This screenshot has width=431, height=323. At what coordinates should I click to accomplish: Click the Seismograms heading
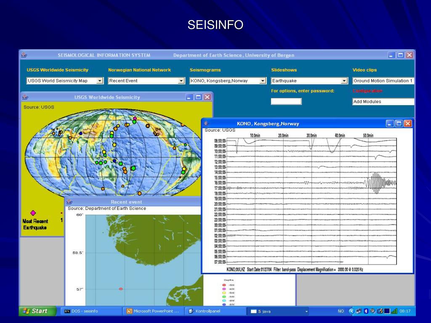(205, 70)
